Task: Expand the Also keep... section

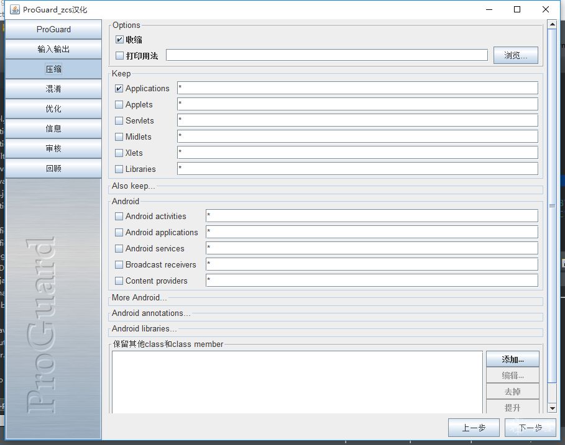Action: (133, 186)
